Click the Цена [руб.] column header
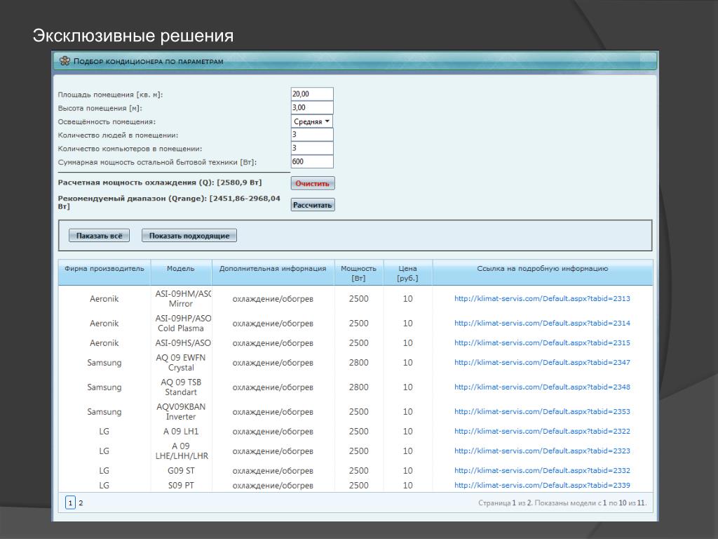Viewport: 718px width, 539px height. tap(407, 273)
